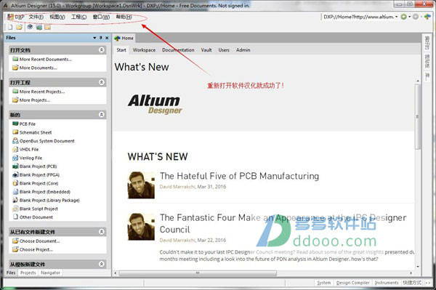The height and width of the screenshot is (290, 436).
Task: Click the Schematic Sheet icon
Action: coord(15,132)
